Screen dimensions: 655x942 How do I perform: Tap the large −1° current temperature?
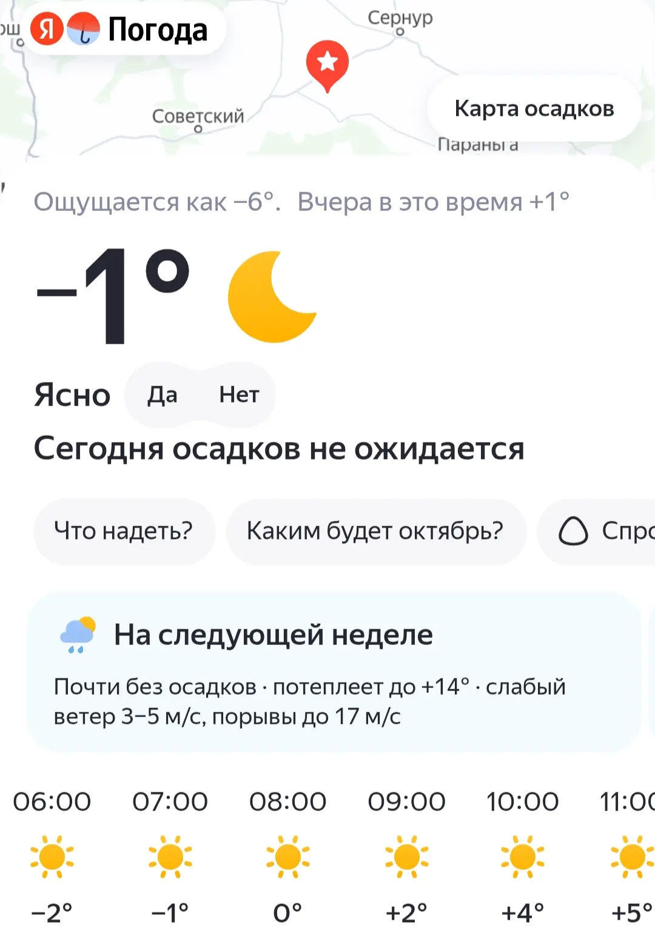coord(113,295)
